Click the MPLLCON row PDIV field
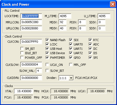117x105 pixels. click(82, 22)
